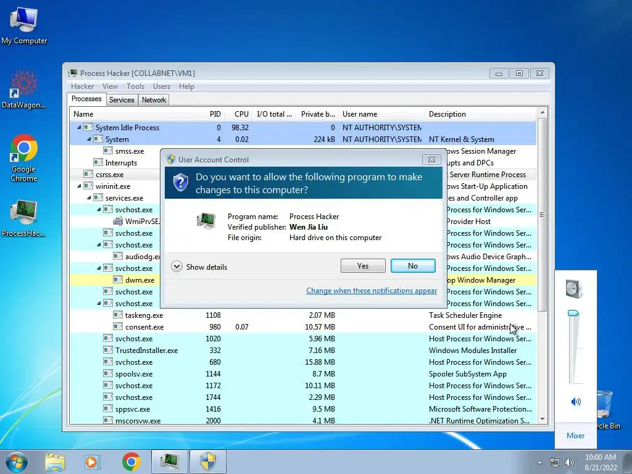Viewport: 632px width, 474px height.
Task: Open Change when these notifications appear
Action: tap(371, 291)
